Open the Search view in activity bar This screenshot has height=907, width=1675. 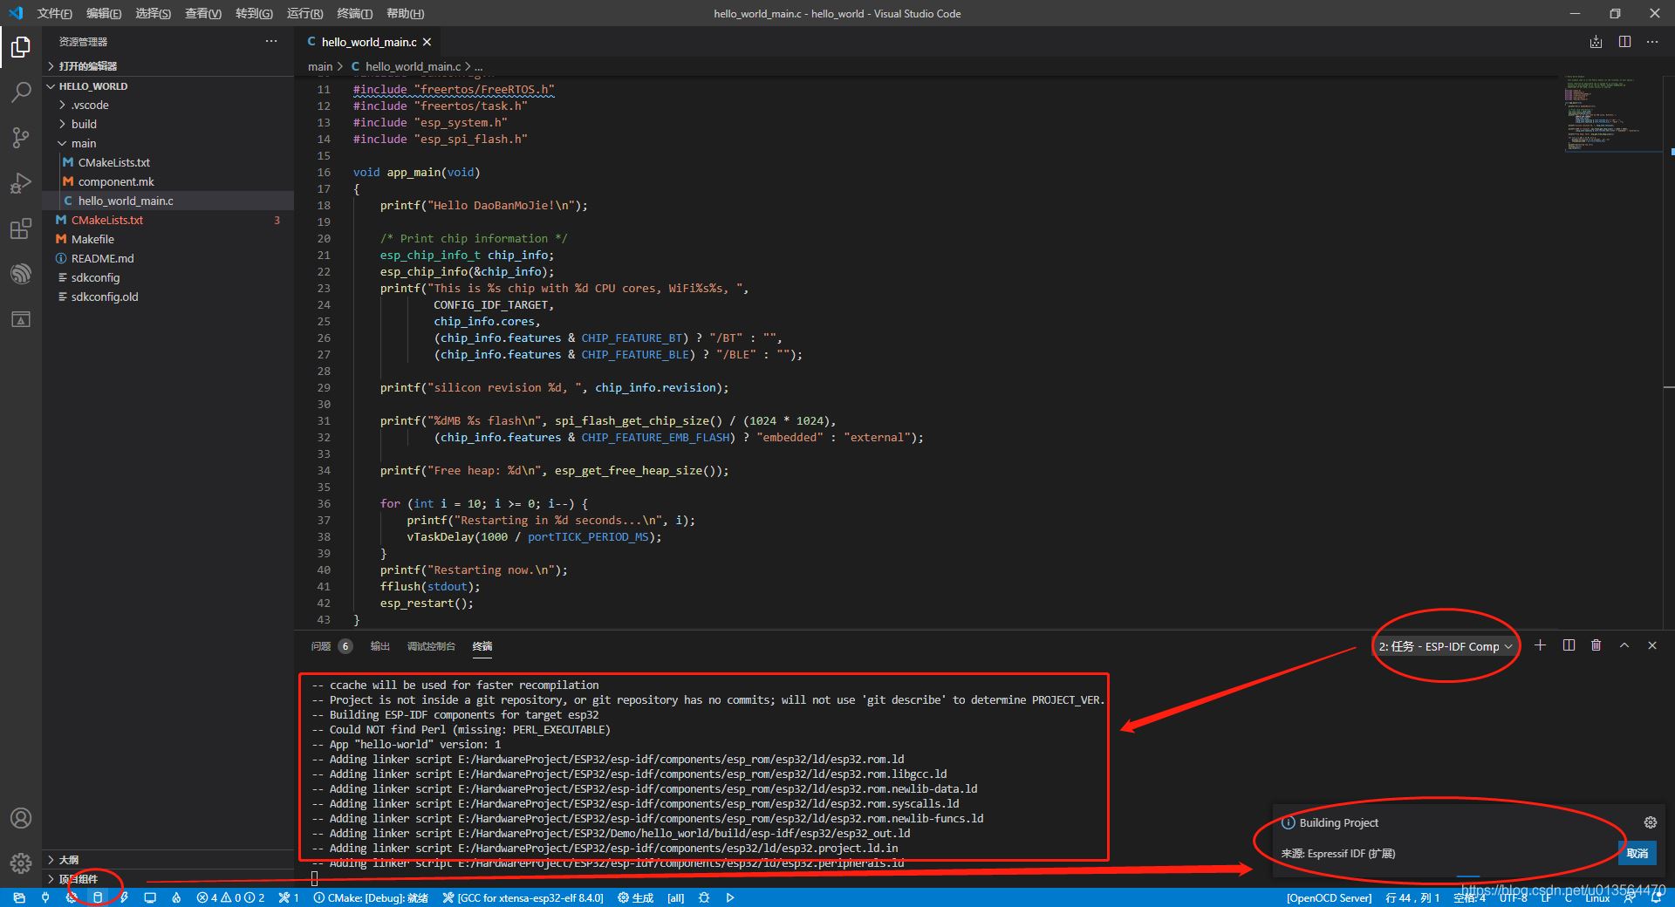[21, 92]
